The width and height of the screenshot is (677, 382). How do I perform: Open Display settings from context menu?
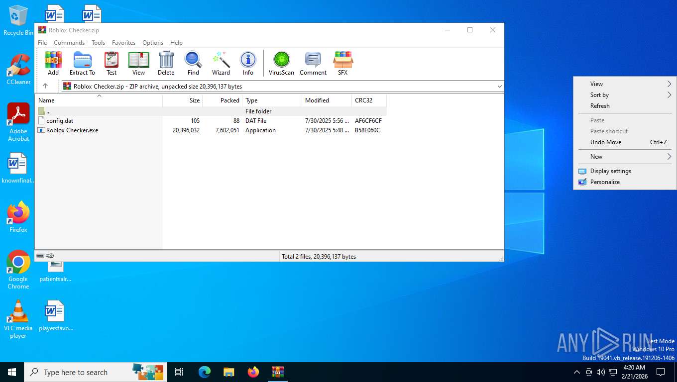pos(625,171)
